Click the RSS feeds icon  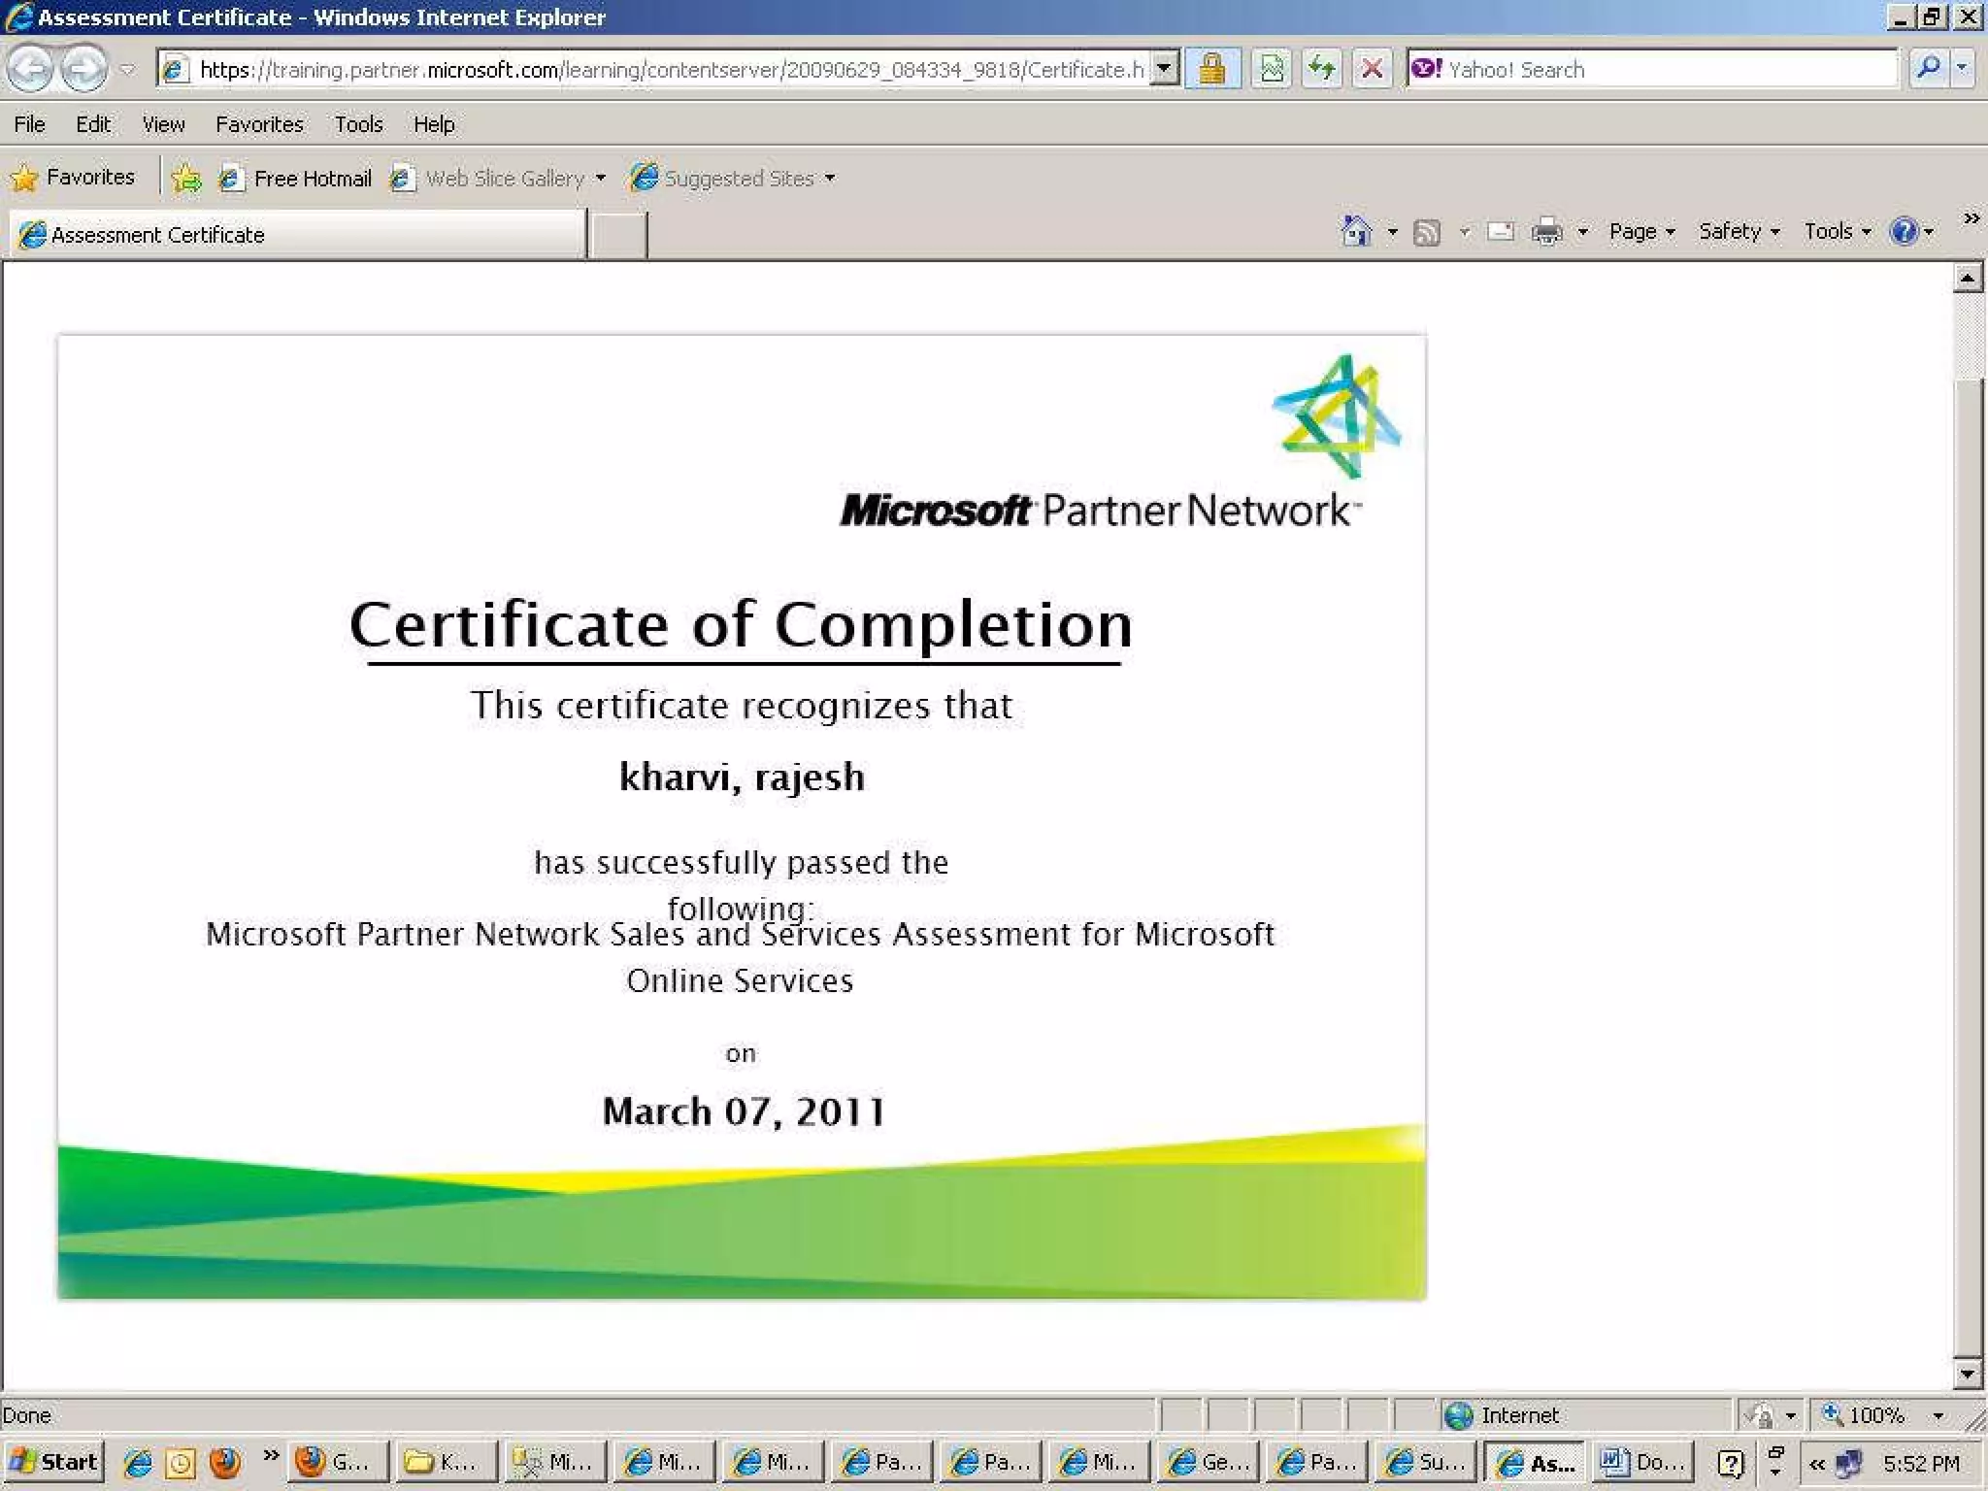1427,232
